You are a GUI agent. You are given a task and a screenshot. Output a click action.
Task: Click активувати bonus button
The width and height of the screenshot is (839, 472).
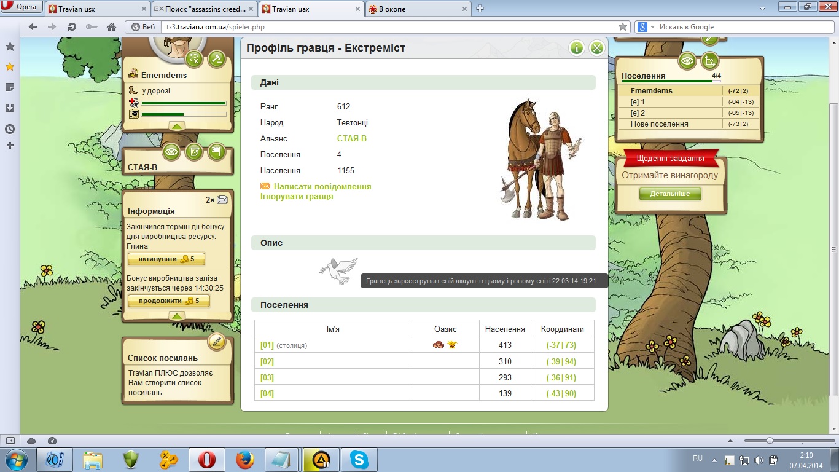click(166, 259)
